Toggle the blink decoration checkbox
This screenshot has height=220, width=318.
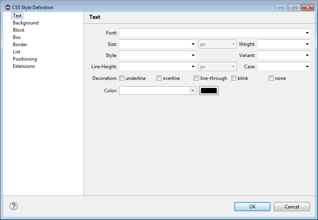pos(234,78)
